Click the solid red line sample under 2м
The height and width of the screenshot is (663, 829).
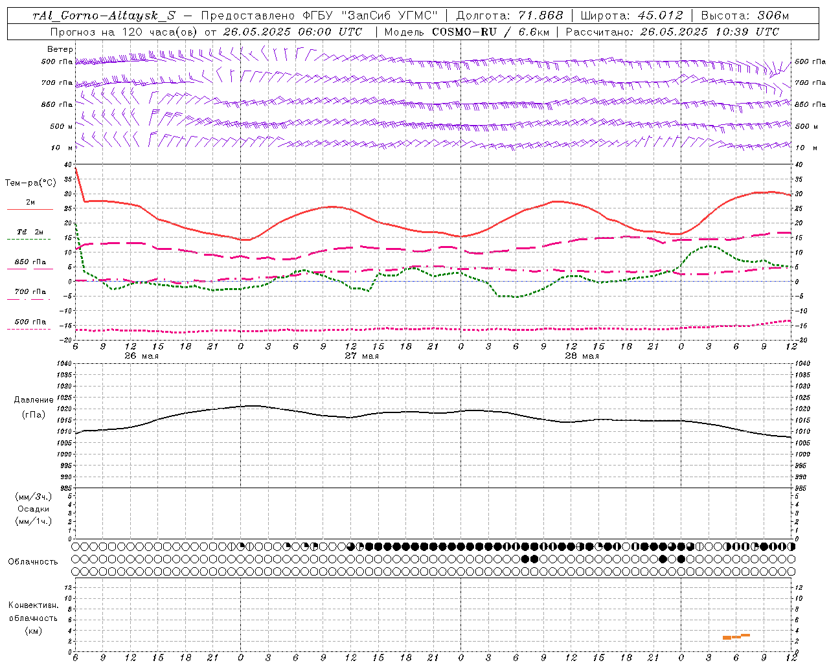click(30, 210)
